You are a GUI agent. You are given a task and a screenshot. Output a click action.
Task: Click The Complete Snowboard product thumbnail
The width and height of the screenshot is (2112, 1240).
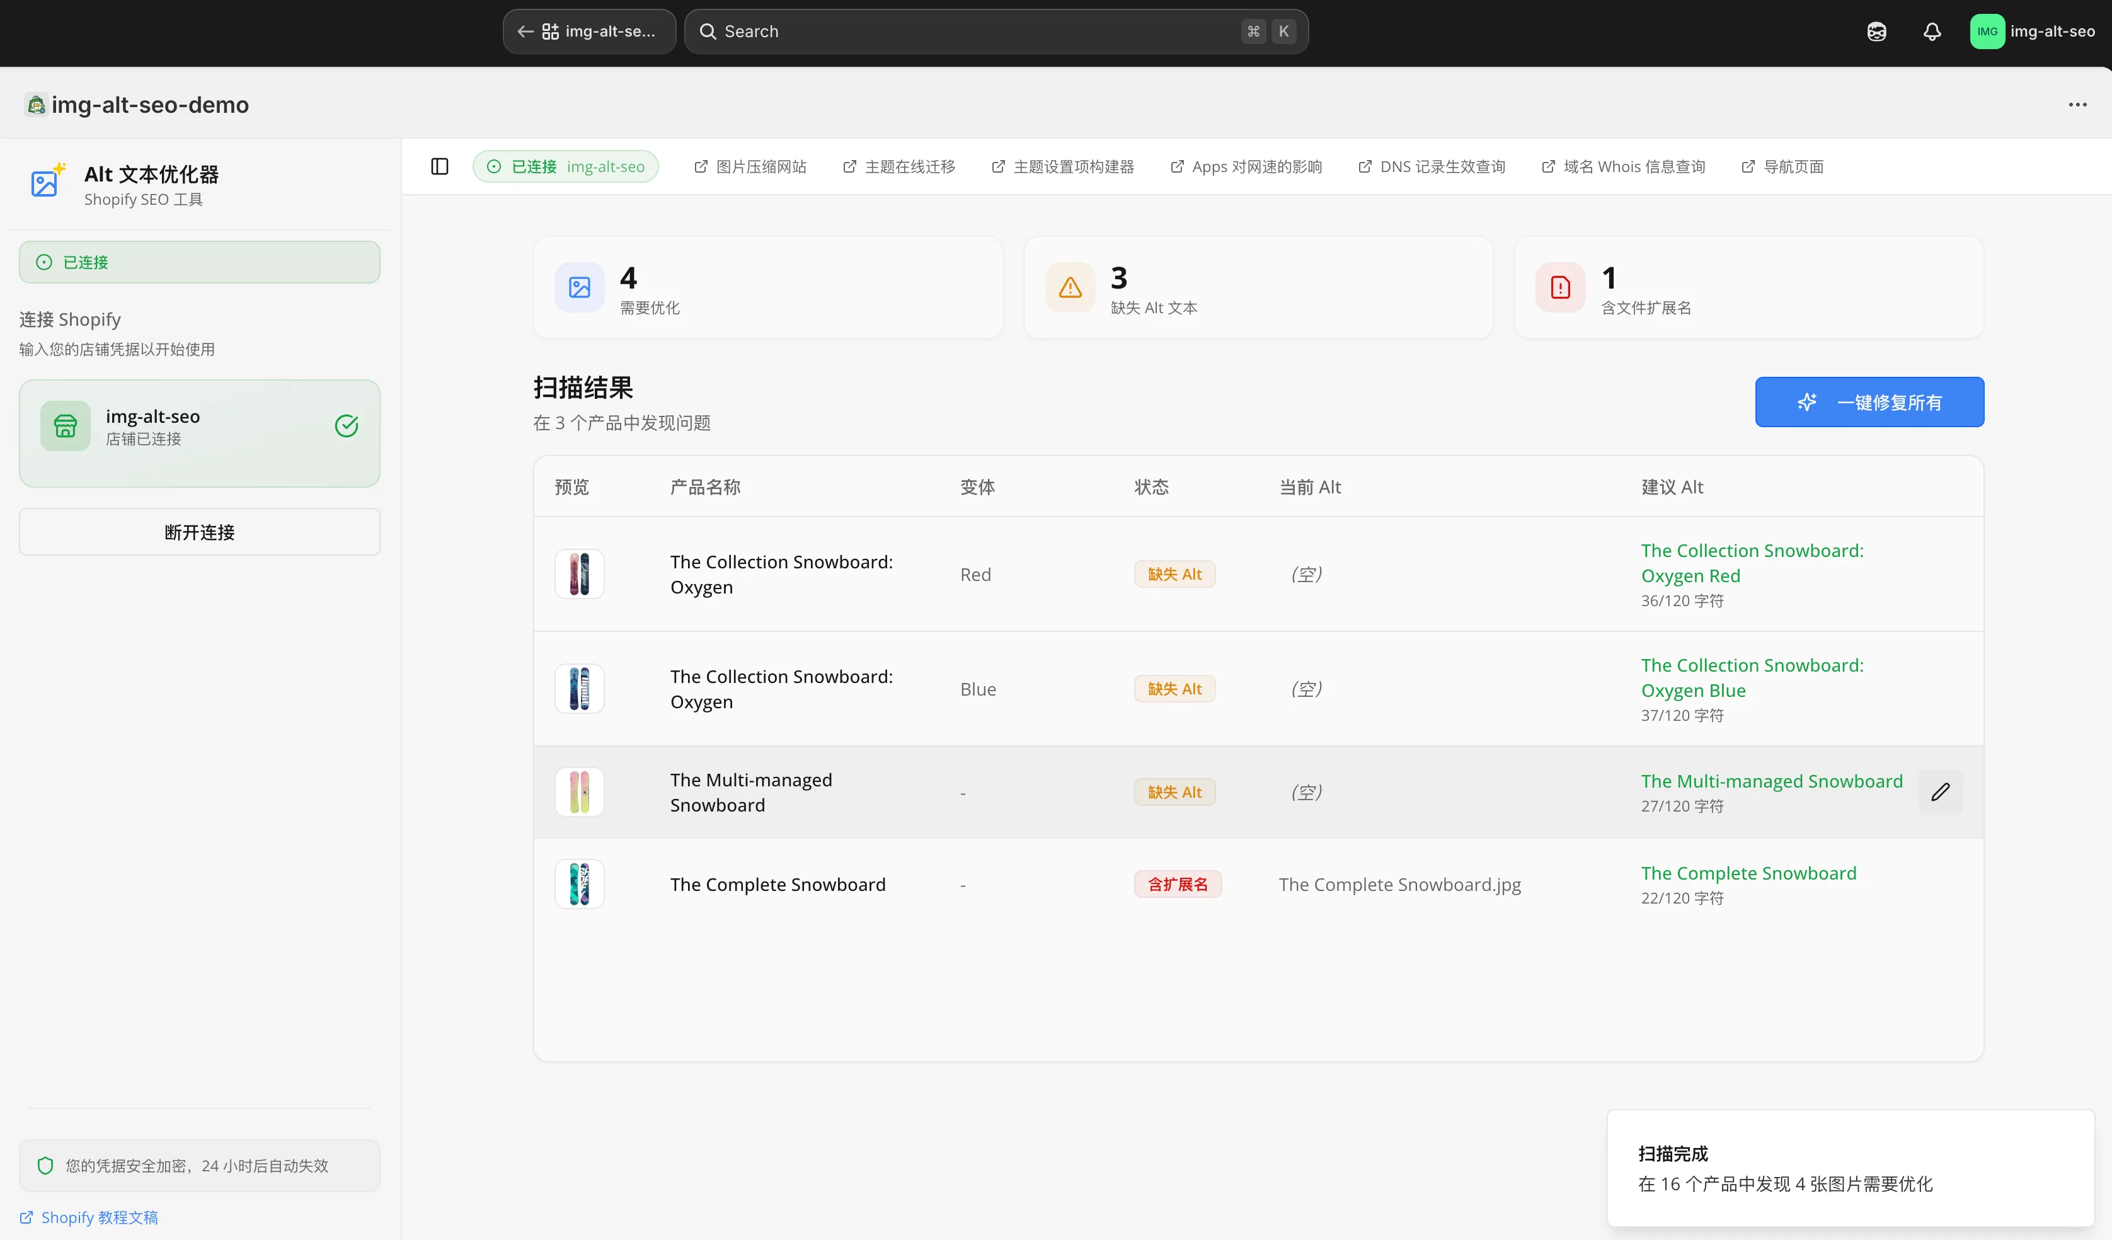click(x=579, y=883)
